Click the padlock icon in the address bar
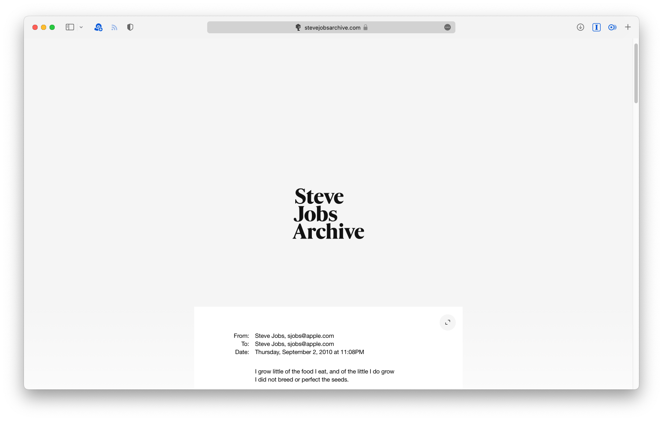Viewport: 663px width, 421px height. click(366, 27)
